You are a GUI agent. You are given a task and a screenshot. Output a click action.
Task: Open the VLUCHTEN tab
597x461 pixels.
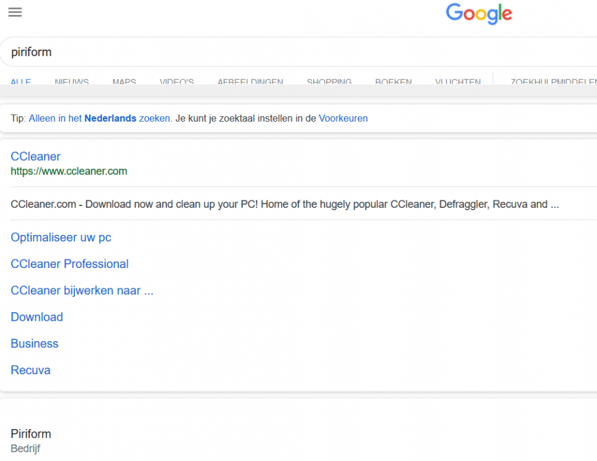pos(458,82)
